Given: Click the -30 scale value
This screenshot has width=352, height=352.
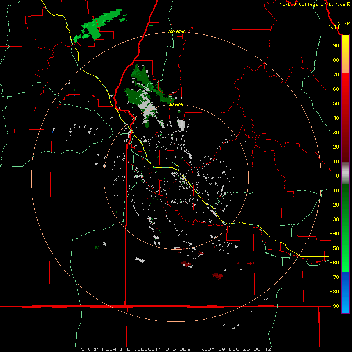Looking at the screenshot, I should (334, 219).
